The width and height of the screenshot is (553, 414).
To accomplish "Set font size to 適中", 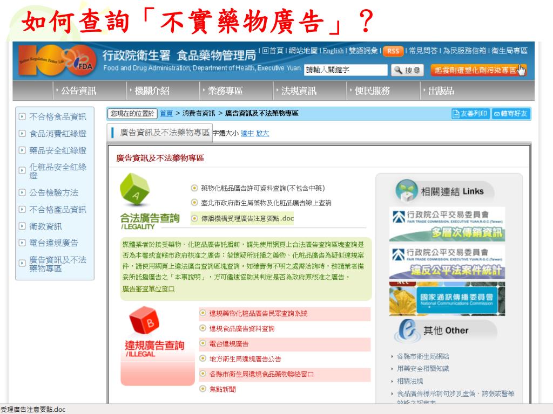I will [247, 133].
